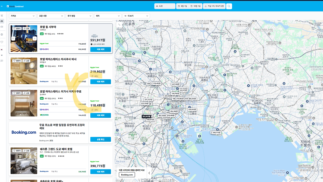Click the 아사쿠사 바시 hotel room photo
The width and height of the screenshot is (323, 182).
pos(24,71)
